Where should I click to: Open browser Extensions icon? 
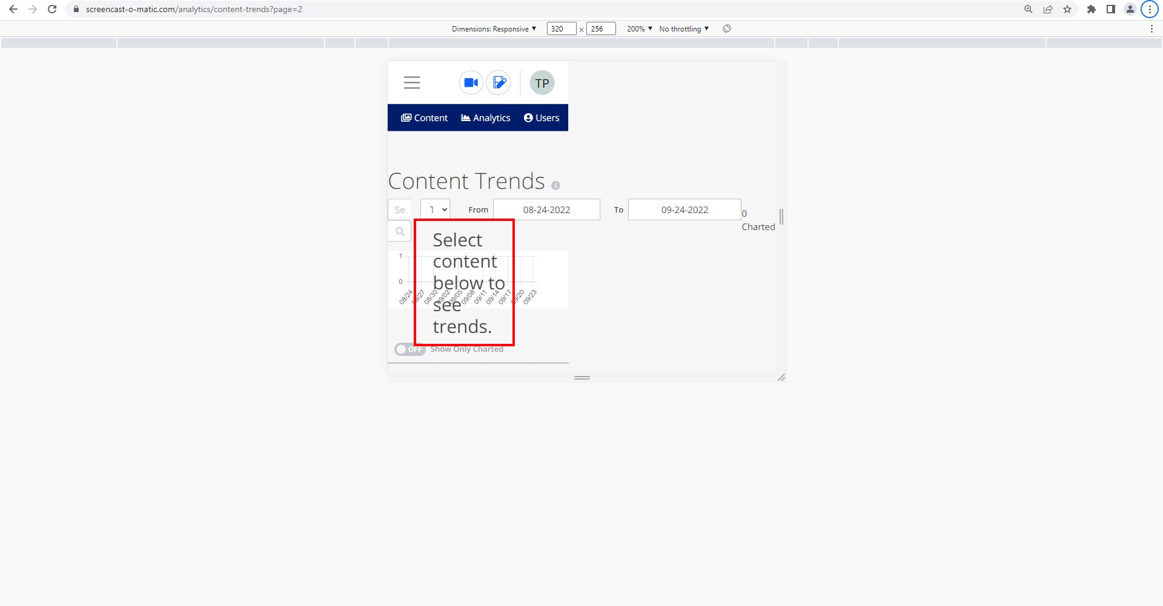[x=1092, y=9]
